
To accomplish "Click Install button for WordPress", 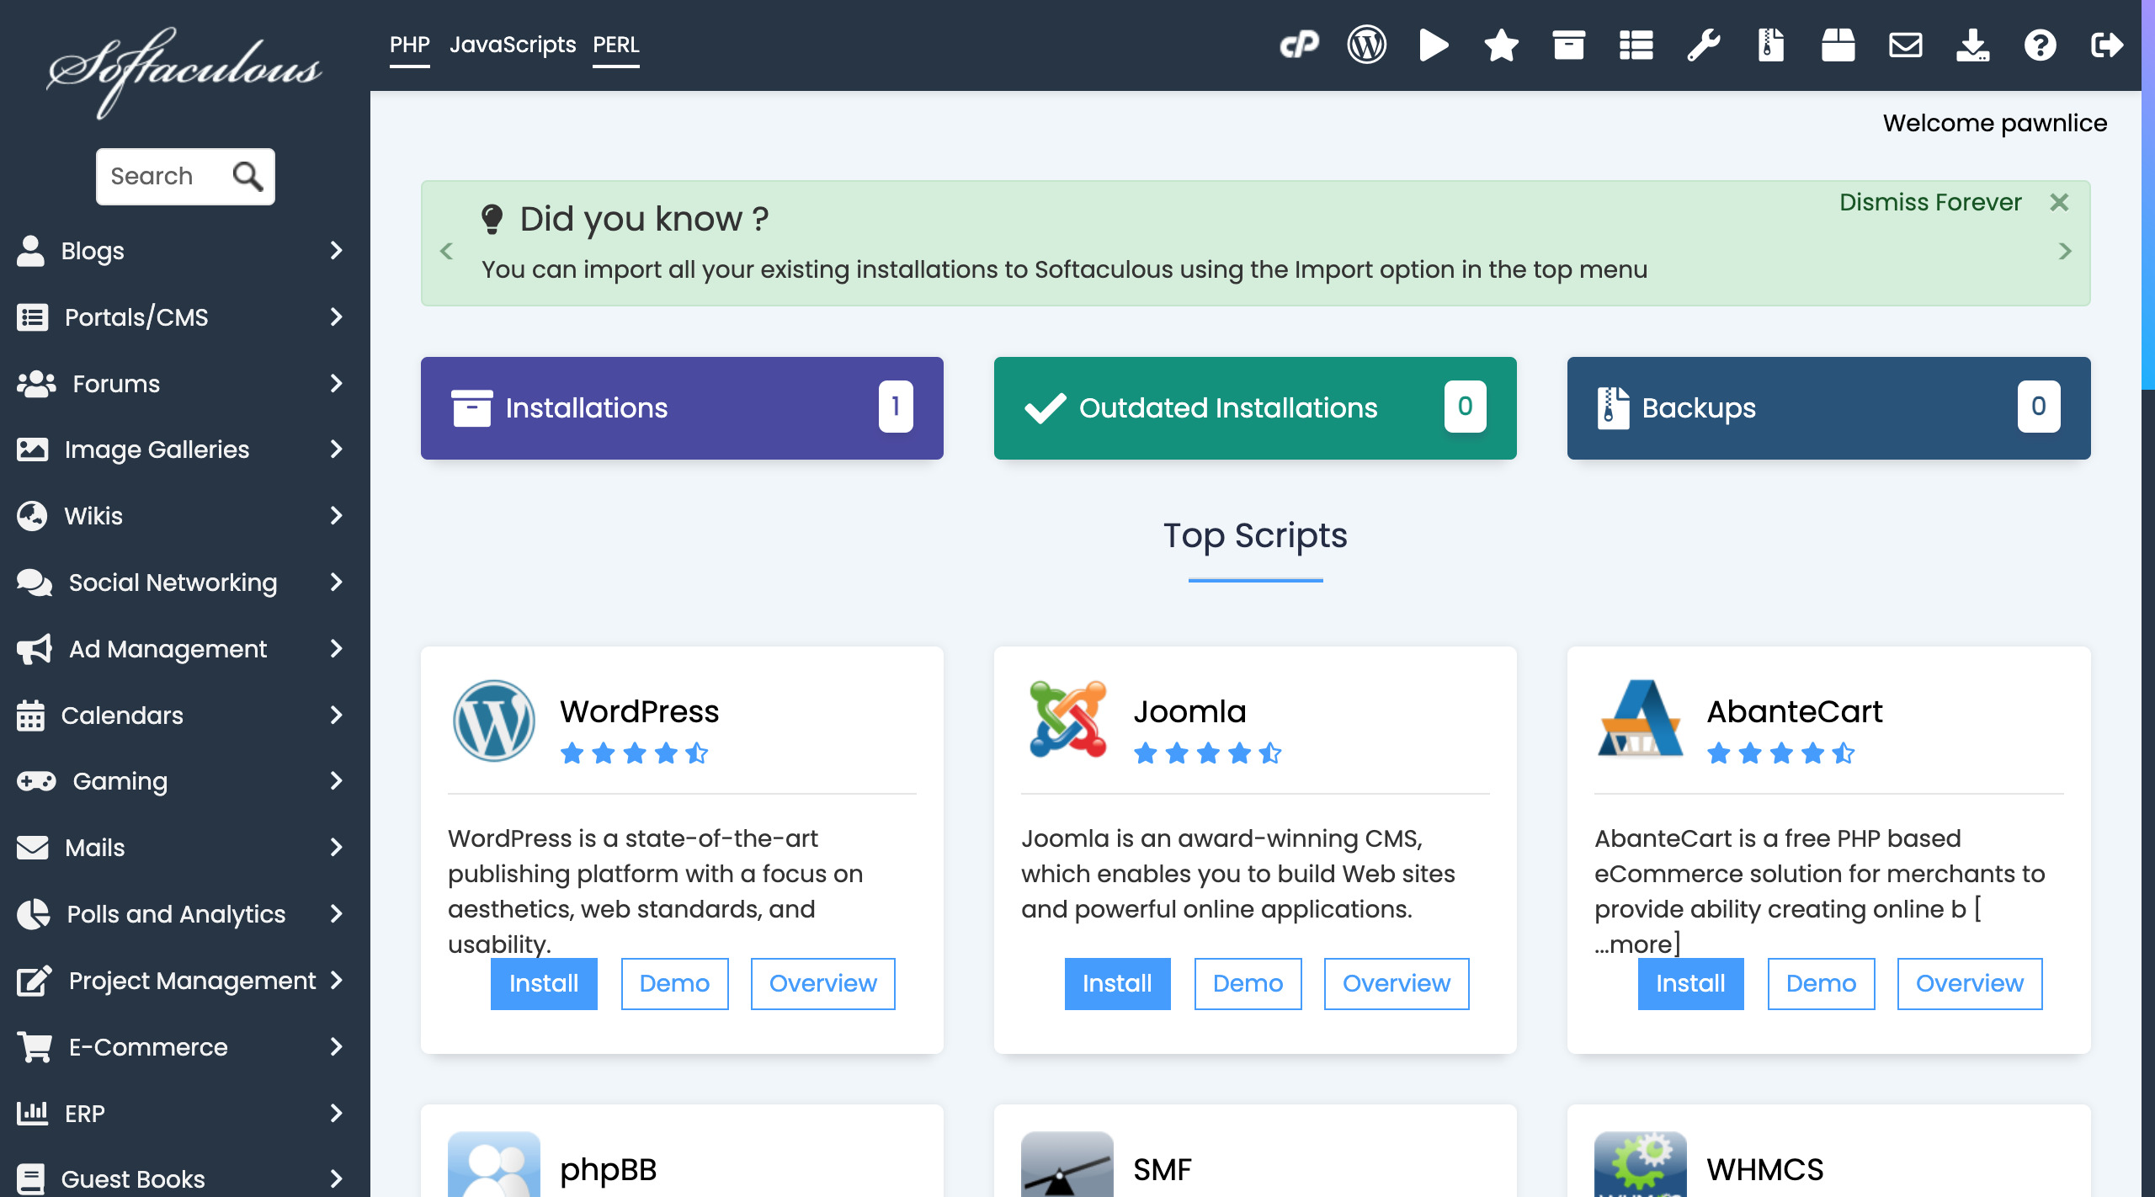I will [x=544, y=983].
